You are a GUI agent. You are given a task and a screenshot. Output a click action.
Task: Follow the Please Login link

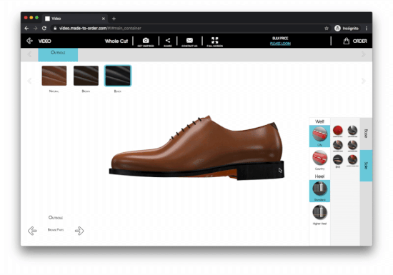click(280, 44)
